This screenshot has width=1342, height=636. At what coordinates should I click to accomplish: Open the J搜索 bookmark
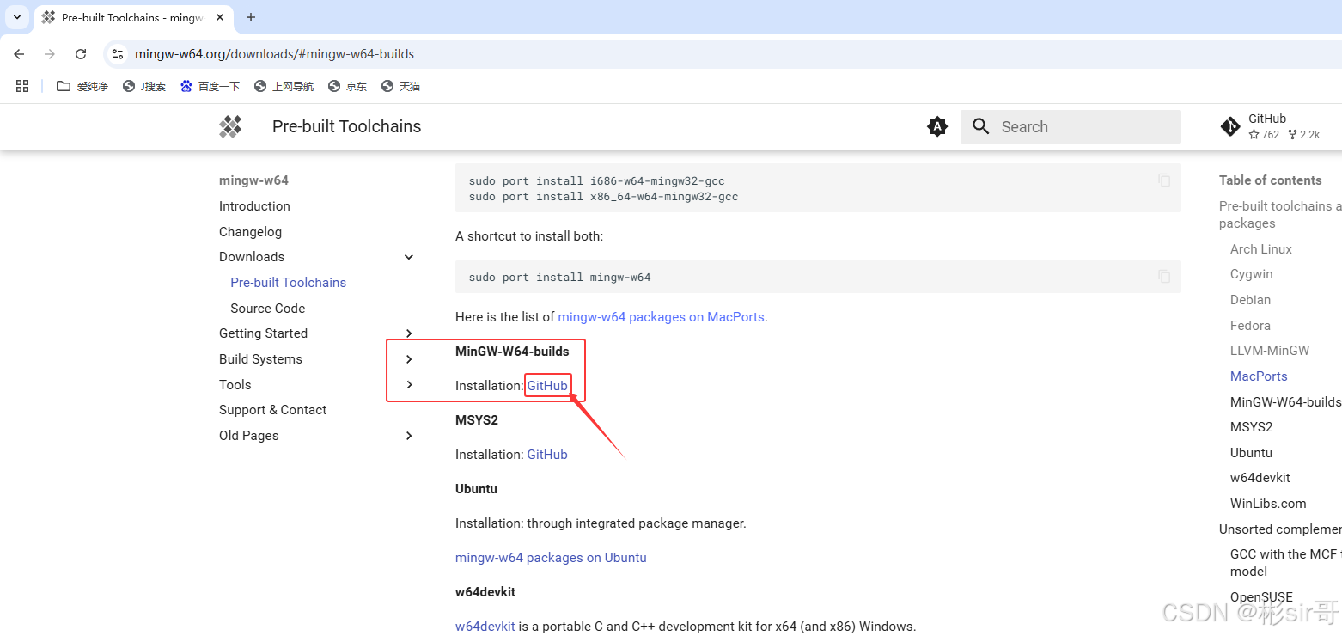[144, 86]
